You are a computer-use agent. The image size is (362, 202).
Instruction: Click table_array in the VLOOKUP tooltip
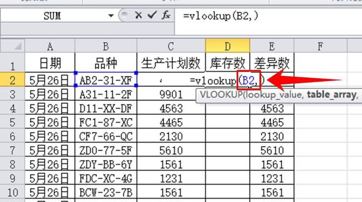pyautogui.click(x=331, y=95)
